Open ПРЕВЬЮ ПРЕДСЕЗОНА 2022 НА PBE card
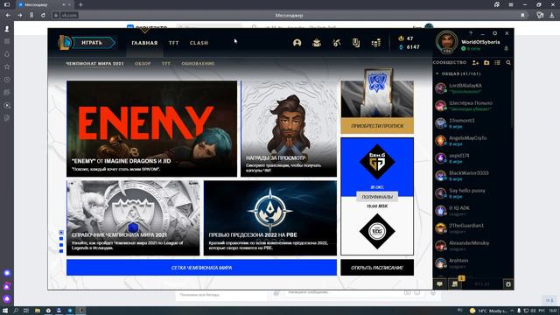Viewport: 560px width, 315px height. coord(270,218)
